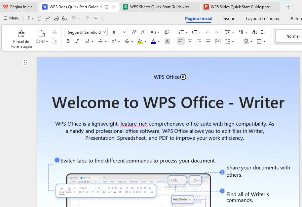Image resolution: width=302 pixels, height=207 pixels.
Task: Increase font size with A+ icon
Action: pyautogui.click(x=134, y=32)
